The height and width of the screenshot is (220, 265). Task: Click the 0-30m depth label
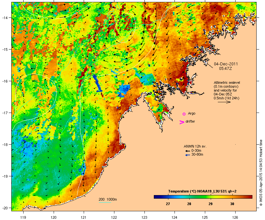pos(196,151)
